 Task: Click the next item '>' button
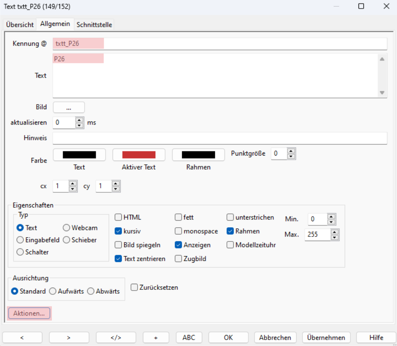coord(68,338)
